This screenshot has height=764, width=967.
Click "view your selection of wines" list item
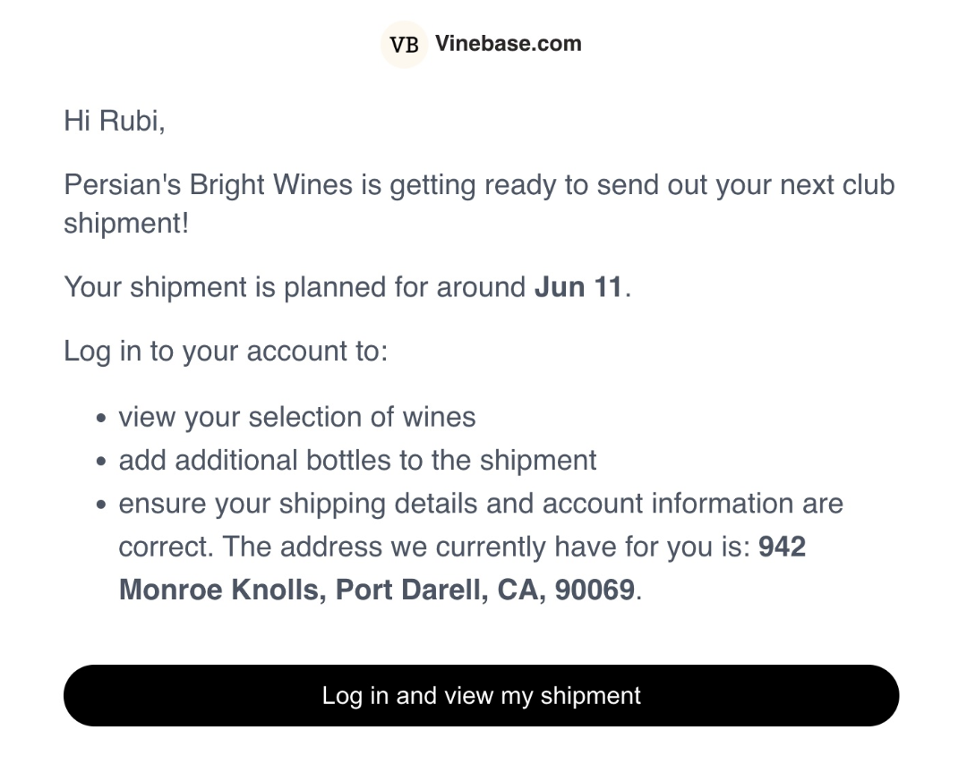(x=297, y=417)
